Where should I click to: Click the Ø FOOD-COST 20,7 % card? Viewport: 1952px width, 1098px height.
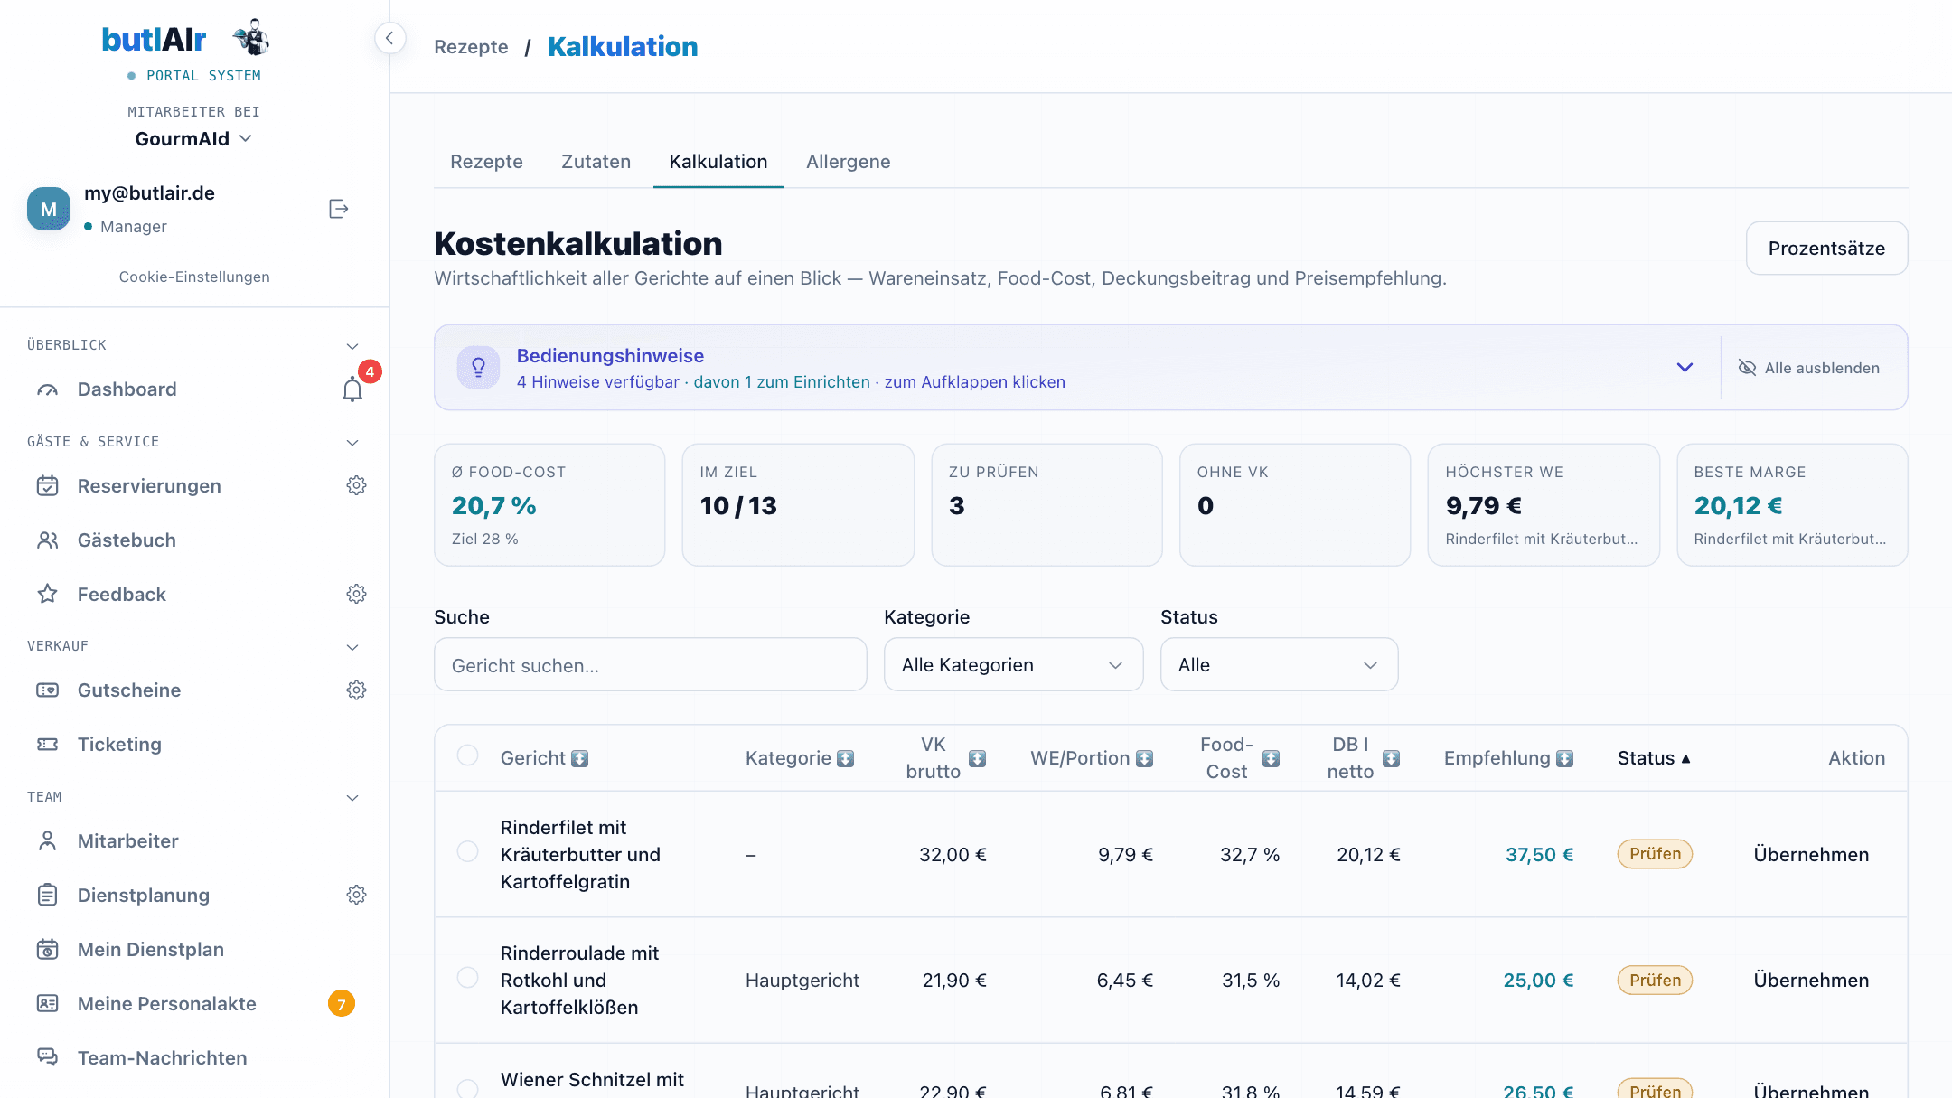point(549,504)
